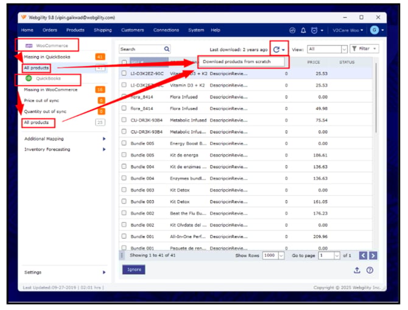The width and height of the screenshot is (408, 310).
Task: Open the Products menu
Action: pyautogui.click(x=75, y=30)
